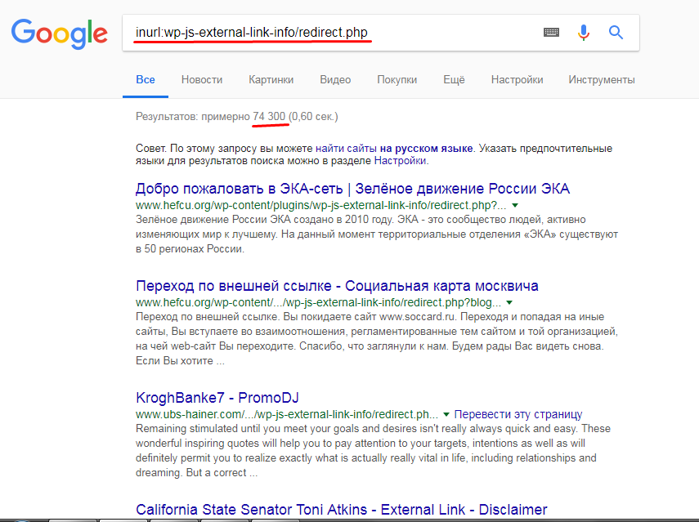Open the on-screen keyboard icon
This screenshot has height=522, width=699.
552,32
